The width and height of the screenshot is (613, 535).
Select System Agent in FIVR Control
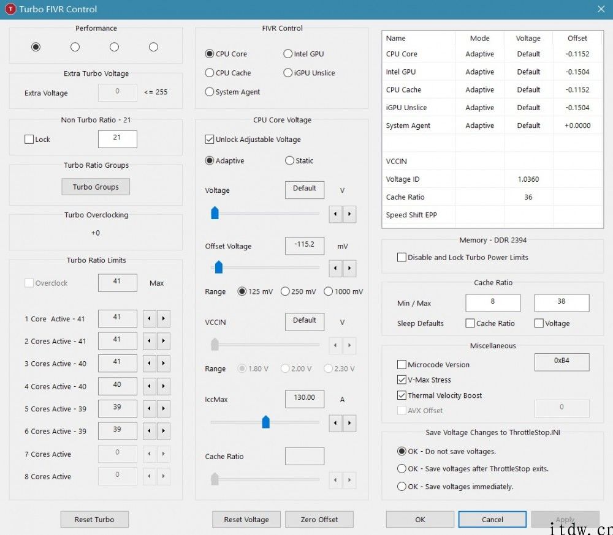point(232,92)
